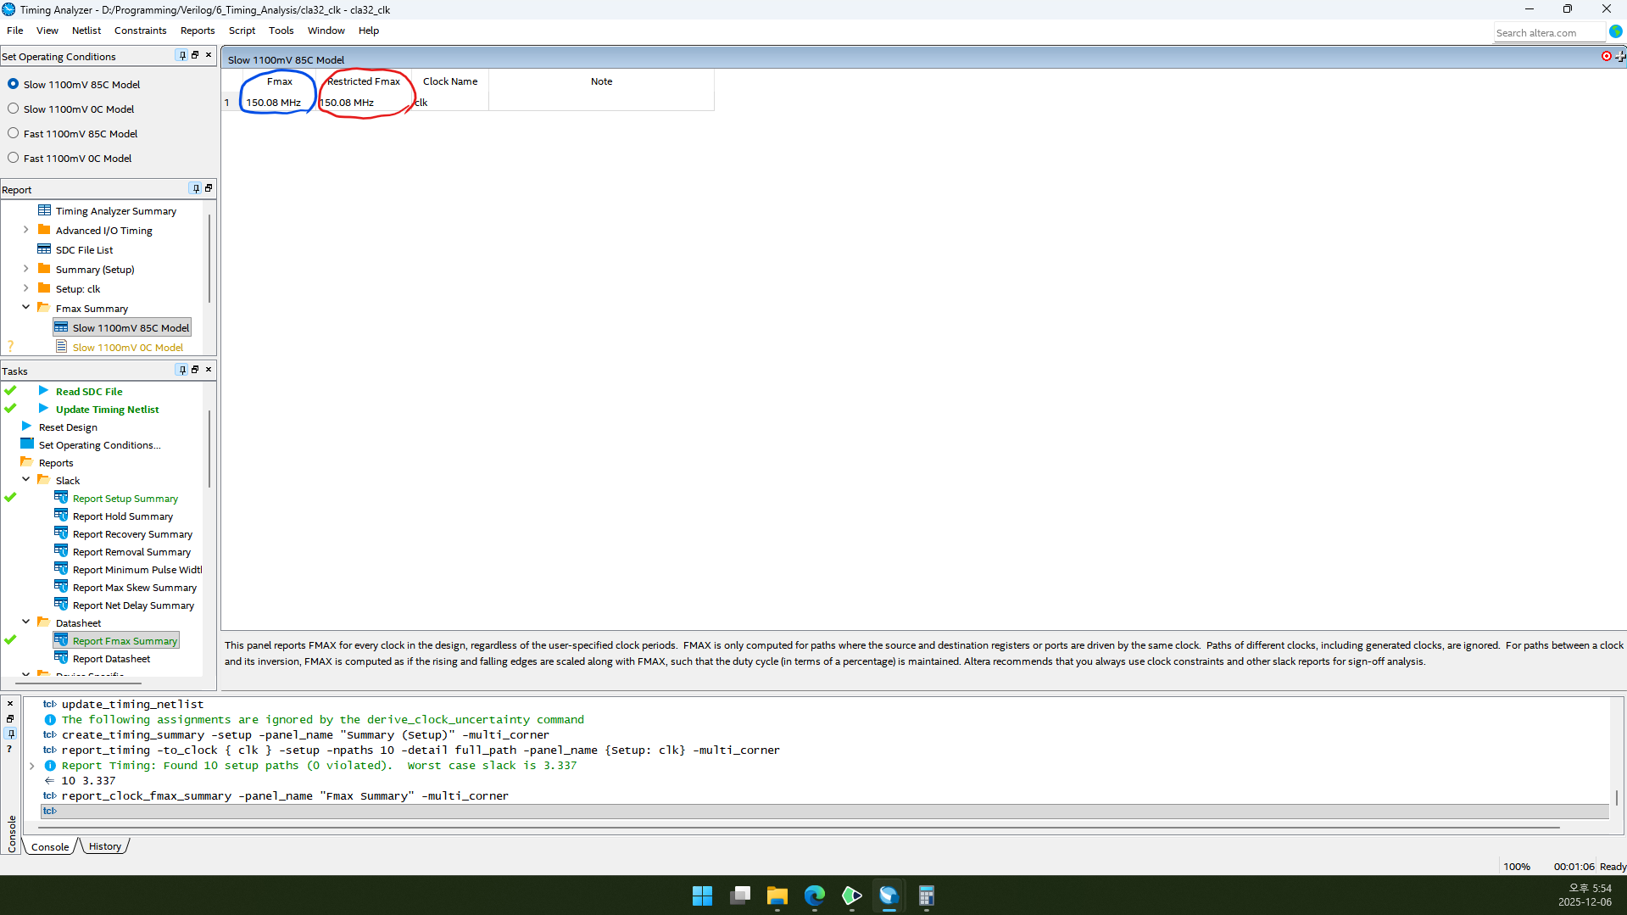Select Slow 1100mV 0C Model radio button
1627x915 pixels.
13,109
